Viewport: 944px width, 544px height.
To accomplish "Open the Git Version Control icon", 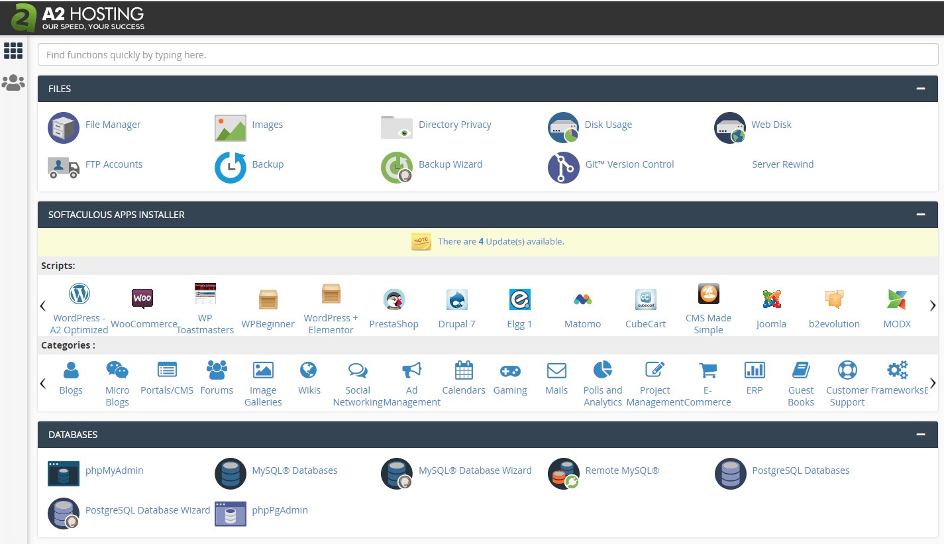I will (564, 168).
